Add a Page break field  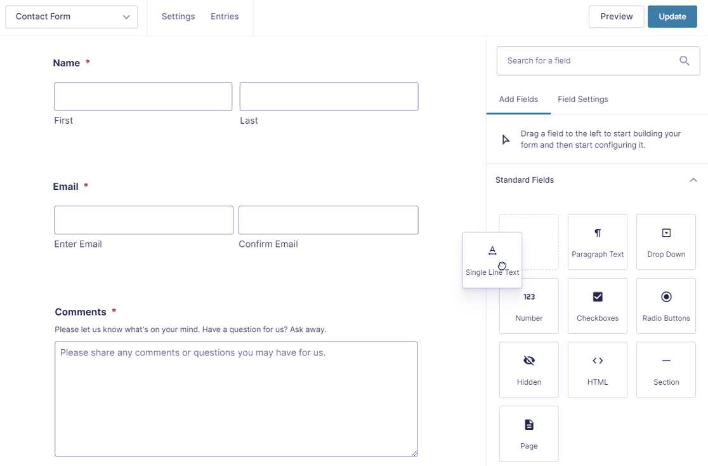528,434
